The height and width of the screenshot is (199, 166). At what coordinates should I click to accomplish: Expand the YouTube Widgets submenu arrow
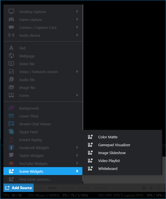pyautogui.click(x=77, y=163)
